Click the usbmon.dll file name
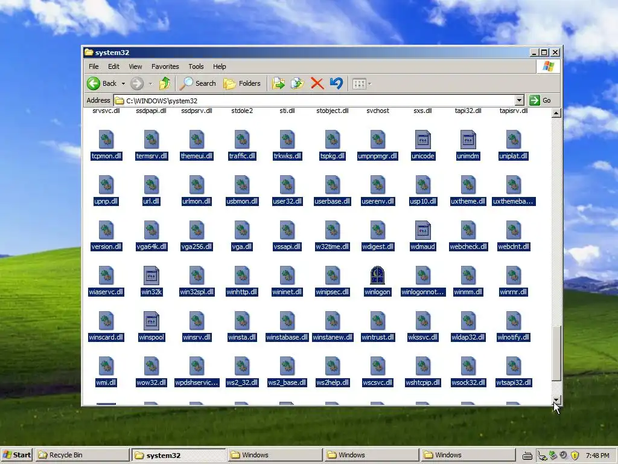Screen dimensions: 618x464 click(x=242, y=201)
